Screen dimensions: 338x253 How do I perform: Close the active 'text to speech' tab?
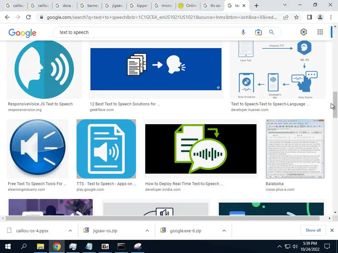(244, 6)
